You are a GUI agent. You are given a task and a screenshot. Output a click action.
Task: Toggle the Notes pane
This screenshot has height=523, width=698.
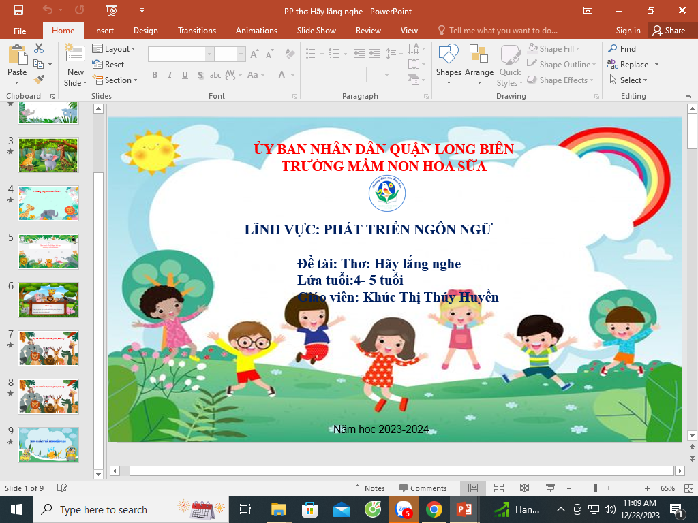click(x=369, y=488)
